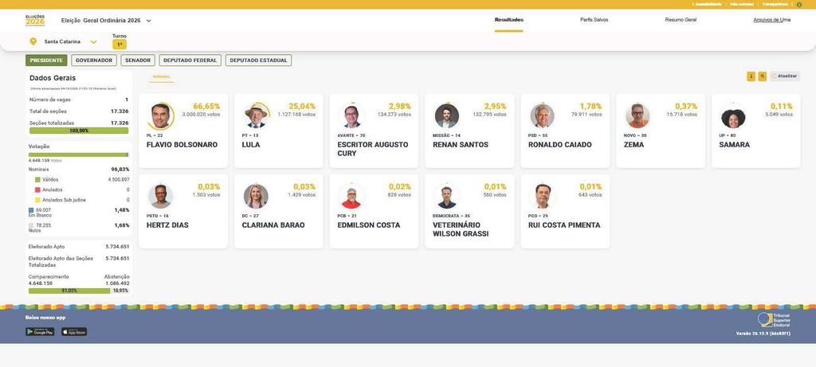This screenshot has width=816, height=367.
Task: Click the Atualizar refresh button
Action: (785, 76)
